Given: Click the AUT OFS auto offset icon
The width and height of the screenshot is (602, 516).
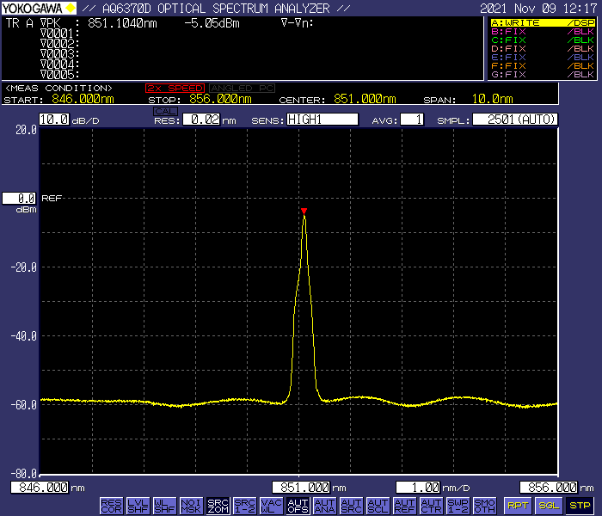Looking at the screenshot, I should click(298, 506).
